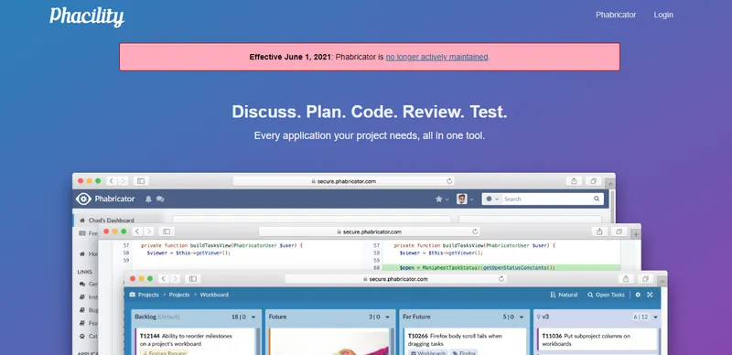
Task: Open the search scope dropdown beside the Search field
Action: (492, 199)
